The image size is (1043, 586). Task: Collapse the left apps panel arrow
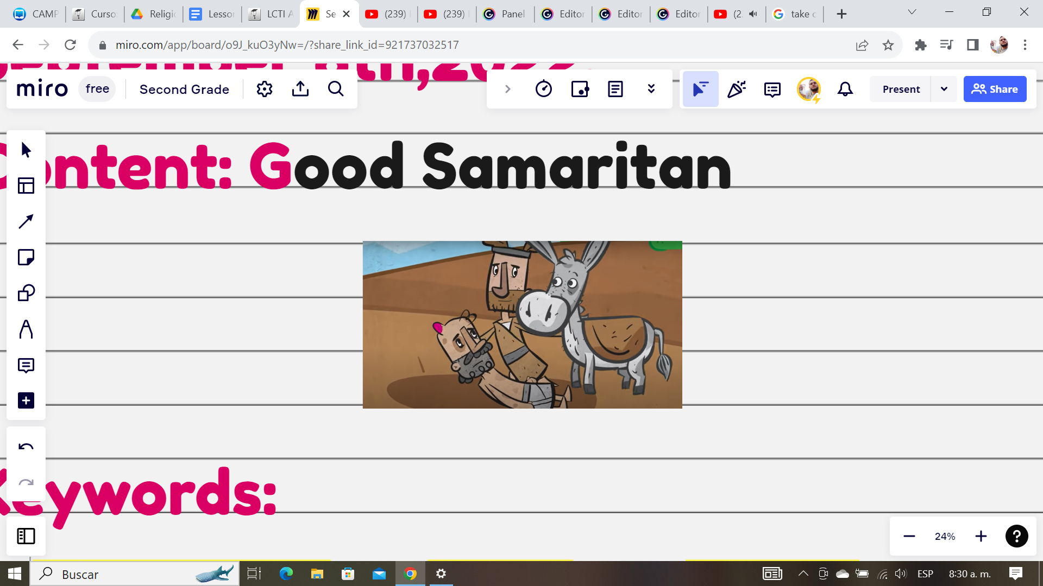click(x=507, y=88)
